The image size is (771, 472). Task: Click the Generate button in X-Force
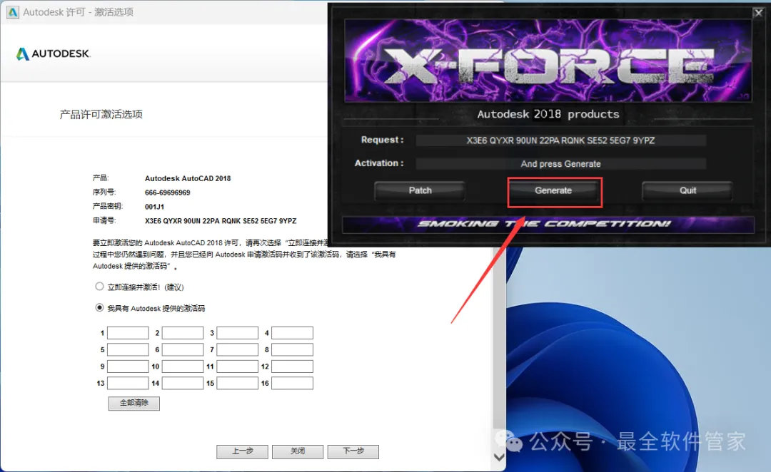coord(554,190)
